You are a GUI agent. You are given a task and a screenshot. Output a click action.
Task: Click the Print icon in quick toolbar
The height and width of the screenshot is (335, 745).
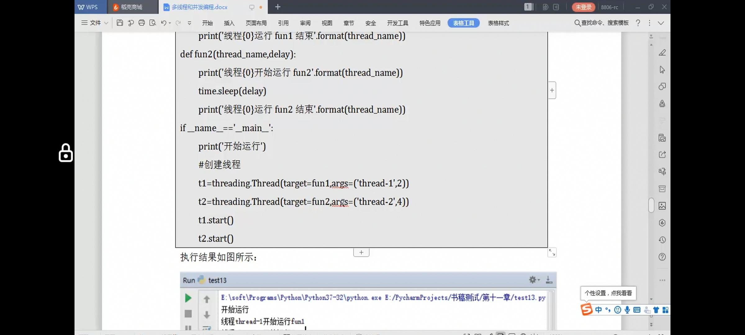coord(142,23)
